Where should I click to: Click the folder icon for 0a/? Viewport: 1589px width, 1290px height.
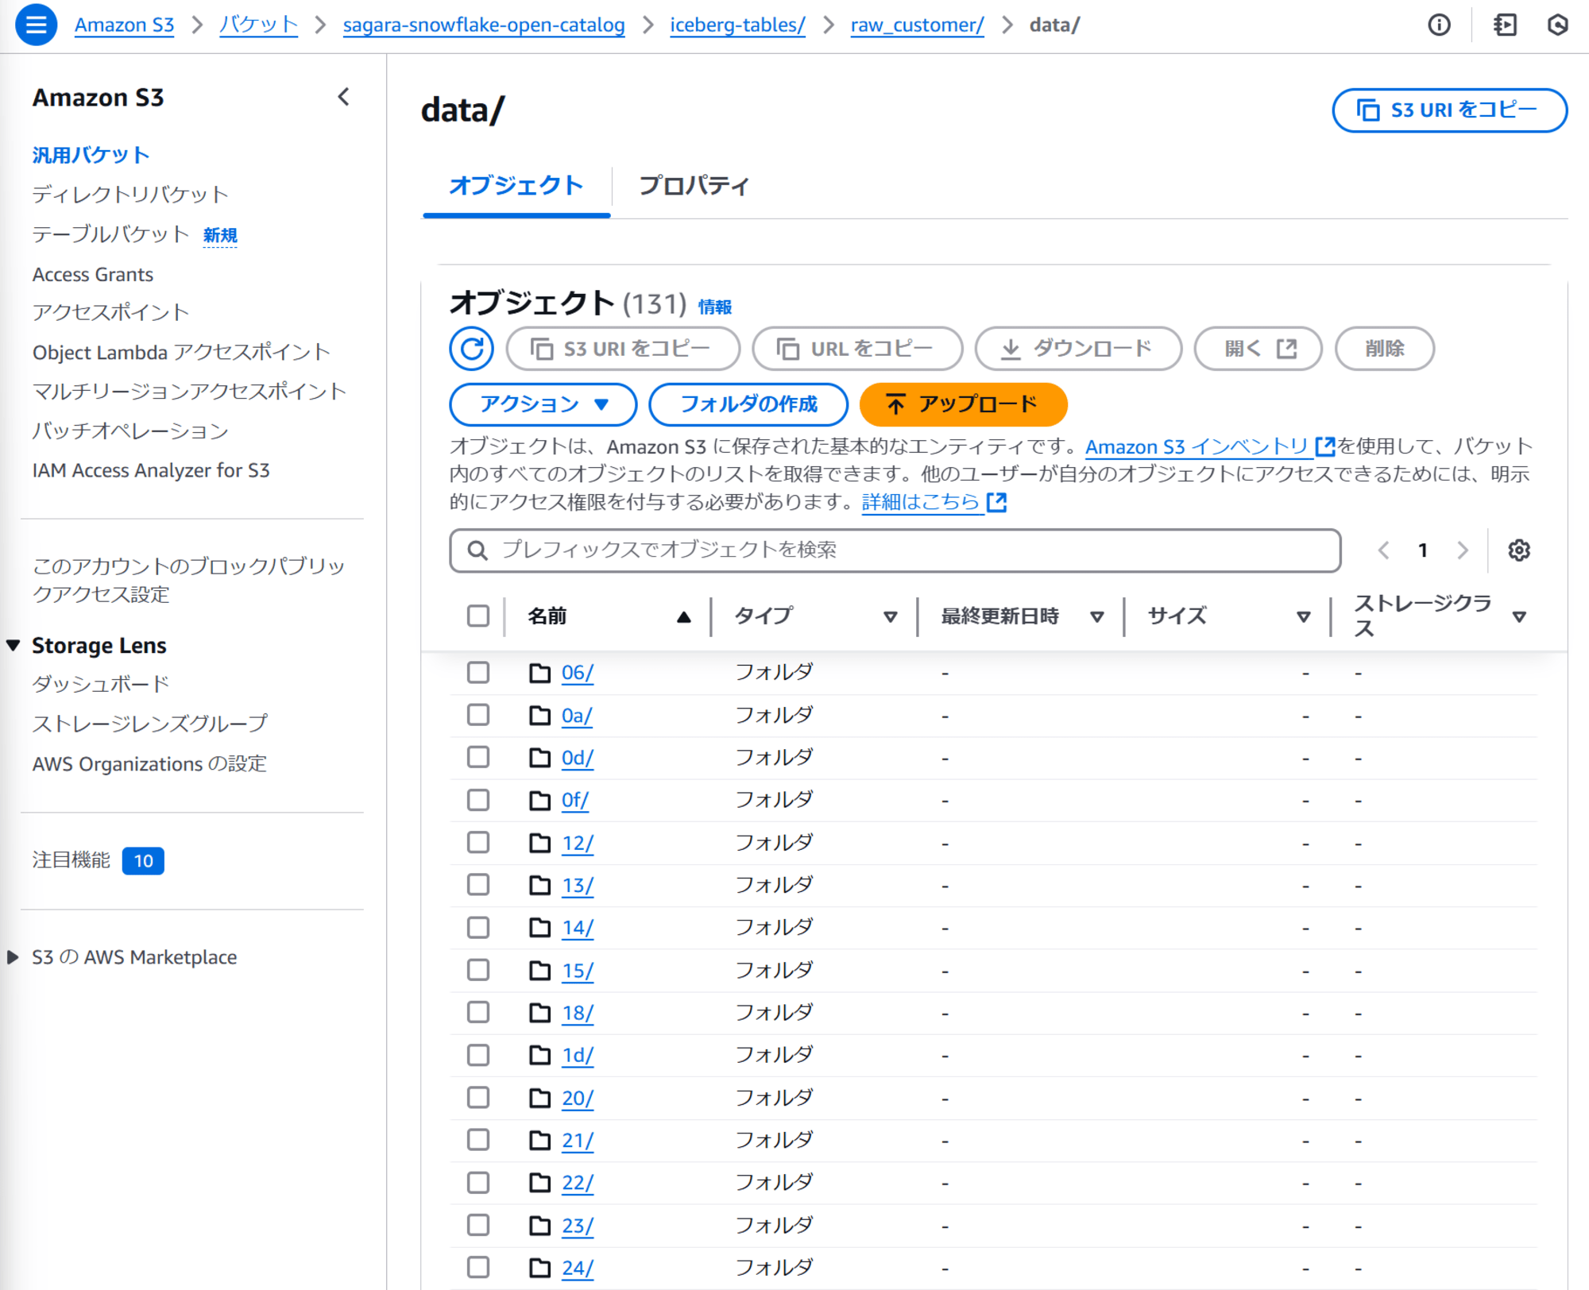pyautogui.click(x=540, y=716)
